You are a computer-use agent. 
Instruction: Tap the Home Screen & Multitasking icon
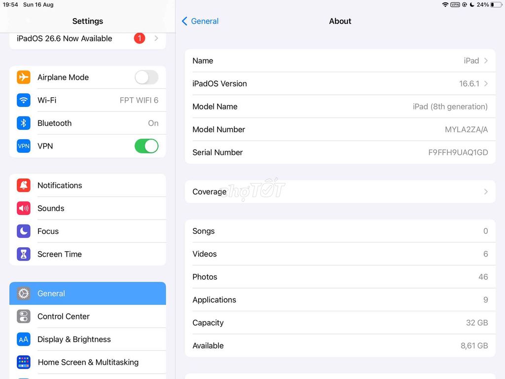coord(24,362)
